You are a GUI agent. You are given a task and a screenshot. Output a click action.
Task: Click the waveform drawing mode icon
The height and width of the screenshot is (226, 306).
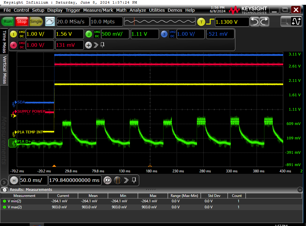click(x=296, y=22)
